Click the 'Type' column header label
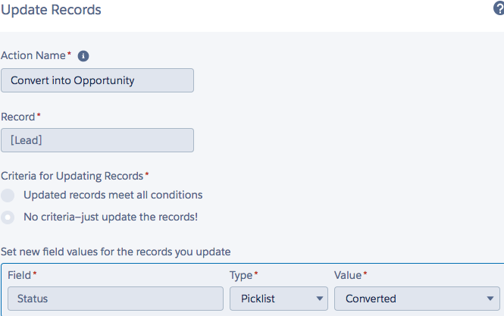Viewport: 504px width, 316px height. click(x=241, y=275)
